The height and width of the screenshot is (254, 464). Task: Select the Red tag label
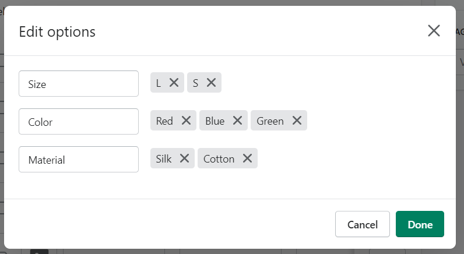click(164, 121)
